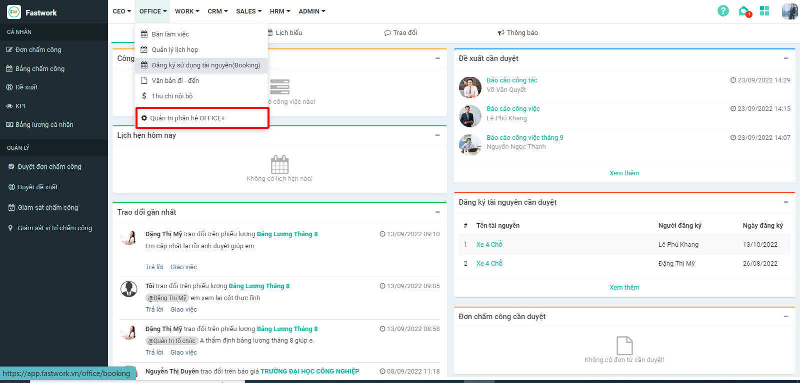
Task: Expand the CEO dropdown menu
Action: (121, 11)
